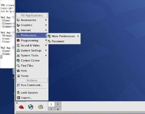Open the Sound & Video menu entry

[x=32, y=45]
